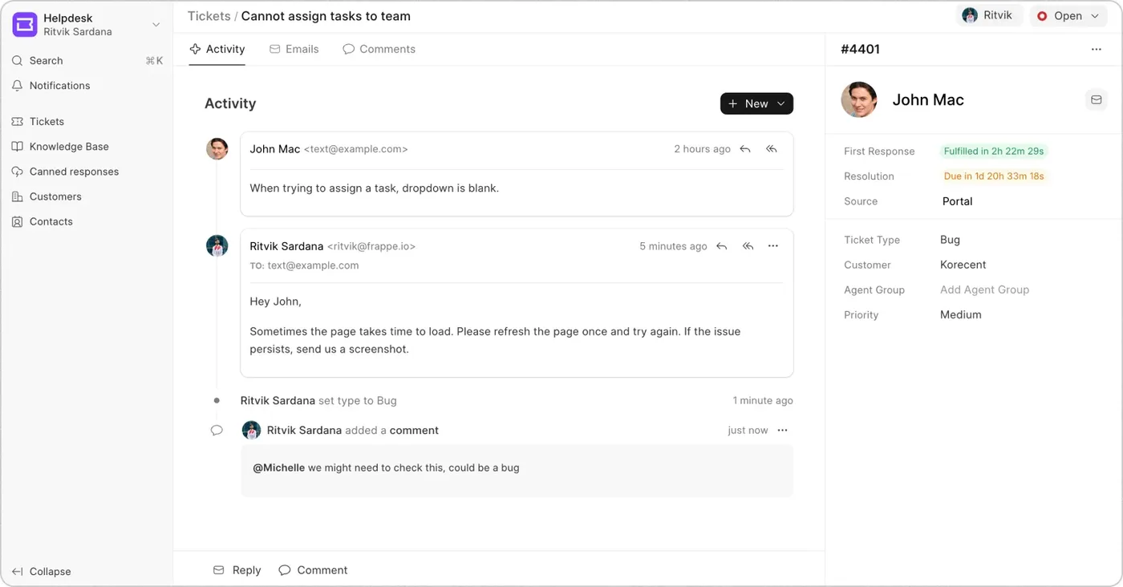Click reply-all arrow on Ritvik Sardana's email
1123x587 pixels.
click(x=748, y=246)
